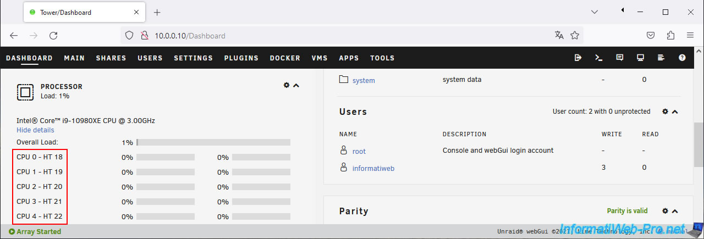Screen dimensions: 704x239
Task: Click the address bar URL field
Action: coord(352,35)
